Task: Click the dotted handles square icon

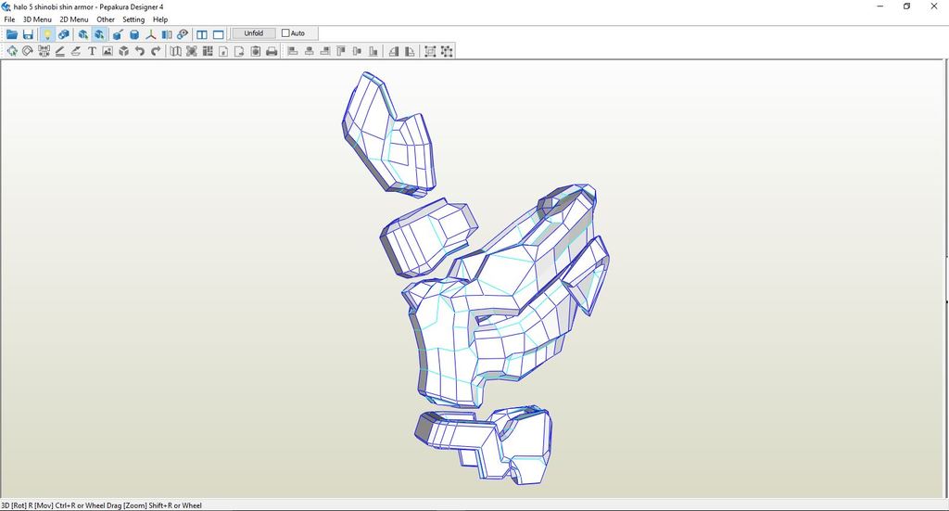Action: (447, 51)
